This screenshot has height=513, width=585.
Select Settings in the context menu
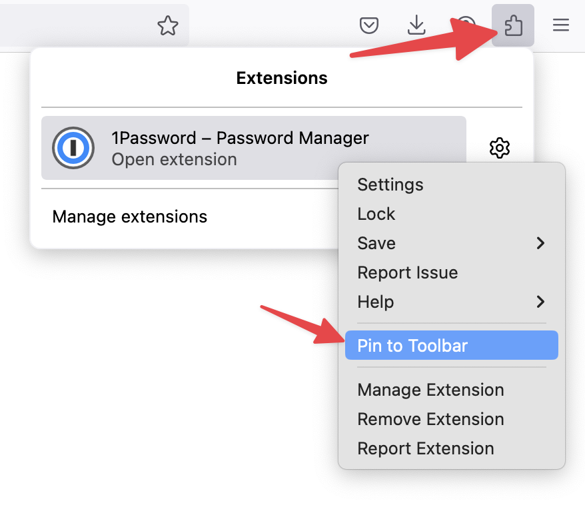[390, 185]
